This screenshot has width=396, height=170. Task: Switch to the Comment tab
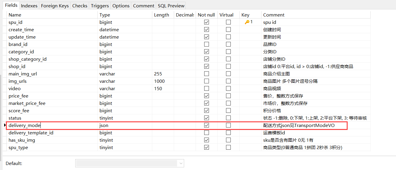pyautogui.click(x=143, y=5)
